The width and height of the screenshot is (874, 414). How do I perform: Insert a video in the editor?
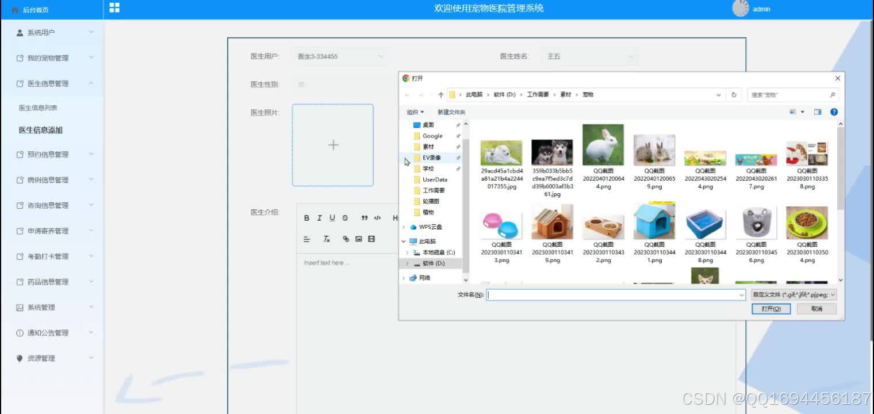[x=371, y=239]
